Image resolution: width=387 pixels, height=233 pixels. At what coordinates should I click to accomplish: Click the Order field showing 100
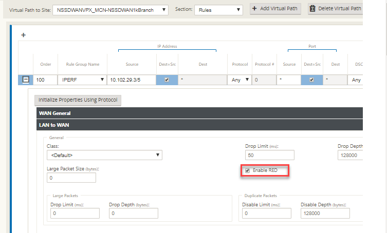pos(45,80)
